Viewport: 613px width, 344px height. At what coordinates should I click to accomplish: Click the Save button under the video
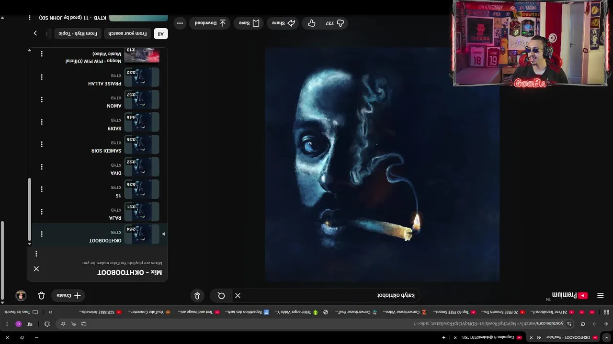tap(250, 23)
